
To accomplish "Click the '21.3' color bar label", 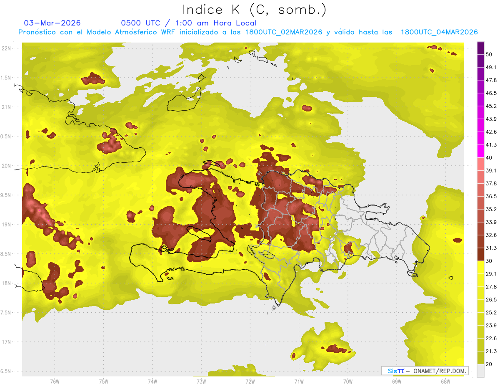I will [x=491, y=351].
